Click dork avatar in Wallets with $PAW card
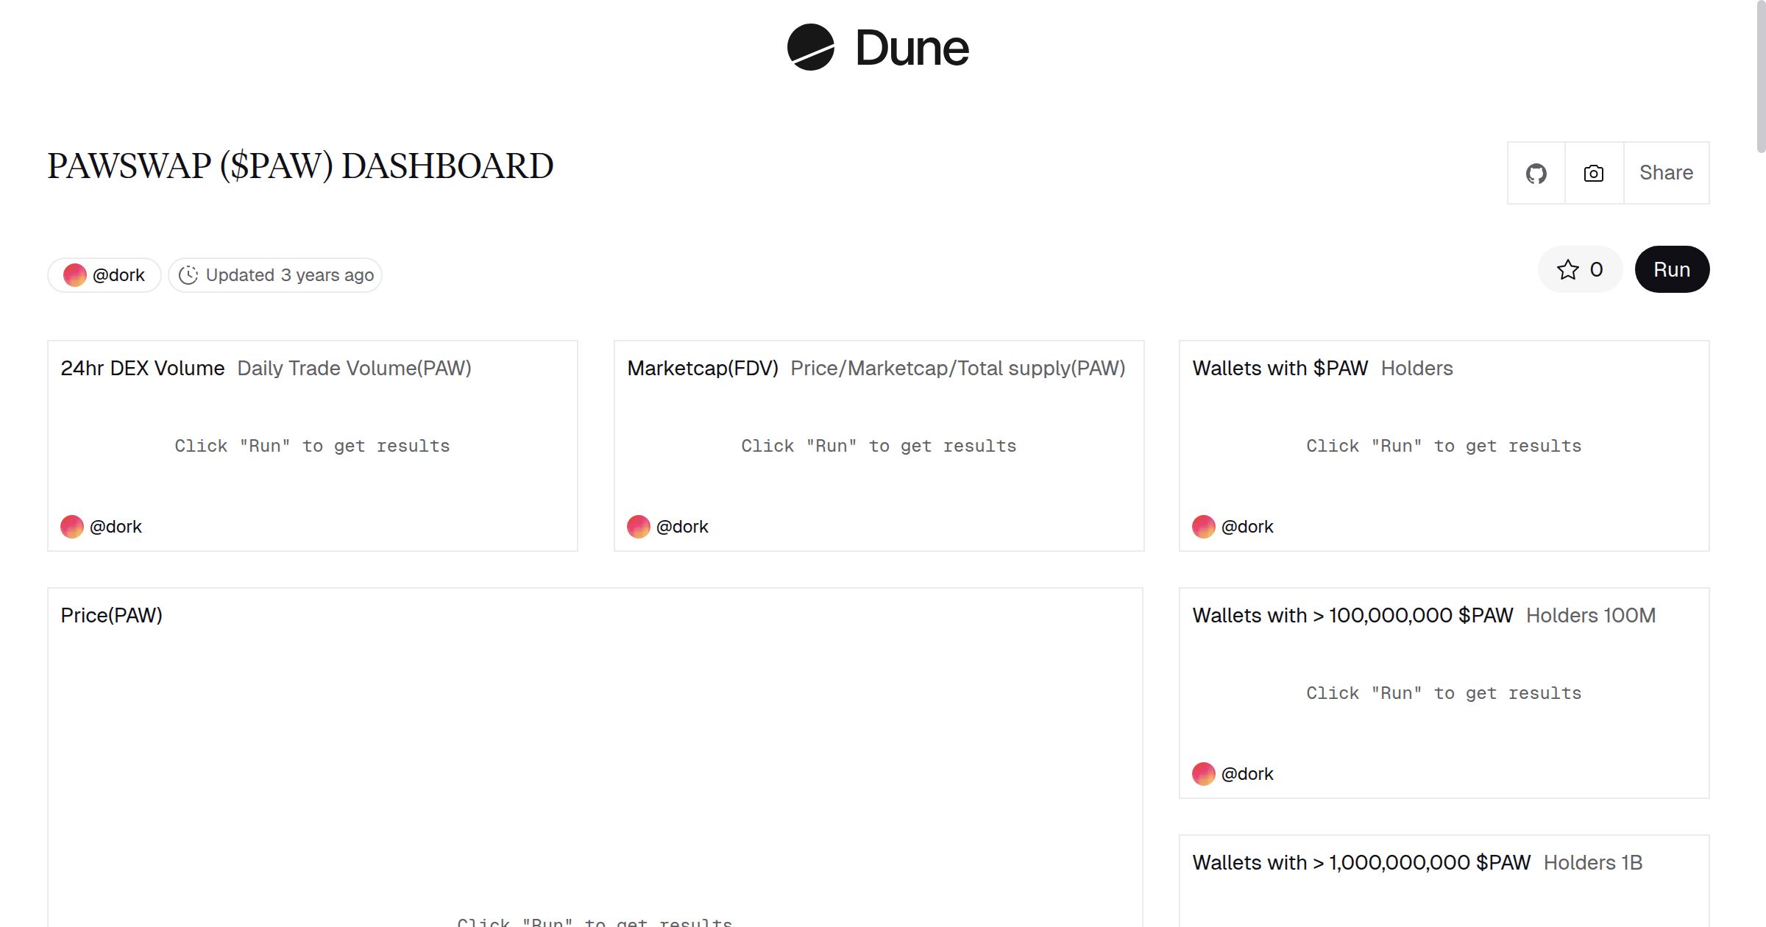Screen dimensions: 1766x927 tap(1203, 527)
